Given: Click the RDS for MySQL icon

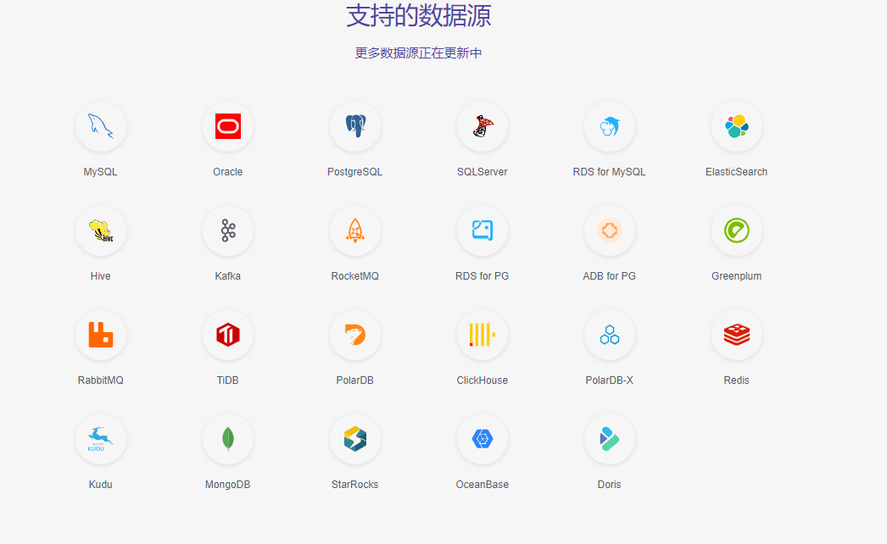Looking at the screenshot, I should 610,126.
